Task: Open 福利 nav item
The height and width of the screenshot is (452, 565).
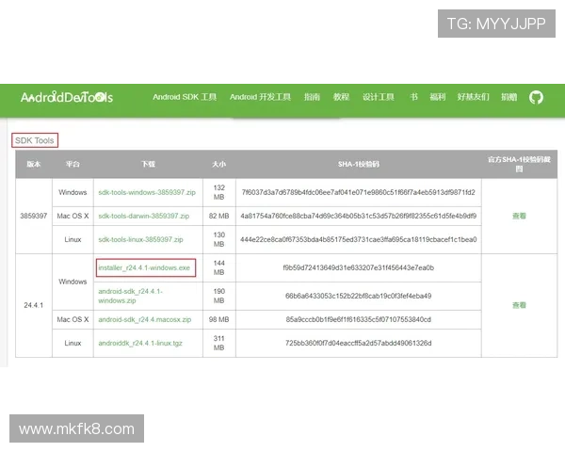Action: [x=438, y=97]
